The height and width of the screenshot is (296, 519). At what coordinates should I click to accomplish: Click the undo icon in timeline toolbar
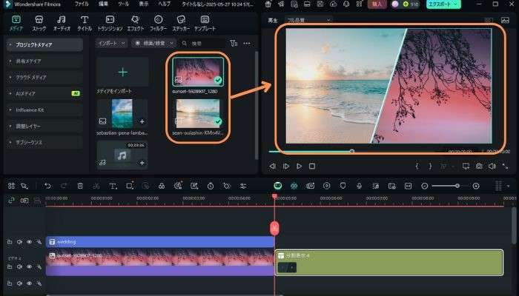coord(47,186)
